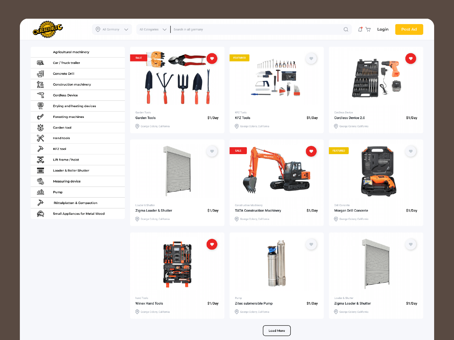Open the Cordless Device 2.0 title

(x=349, y=118)
